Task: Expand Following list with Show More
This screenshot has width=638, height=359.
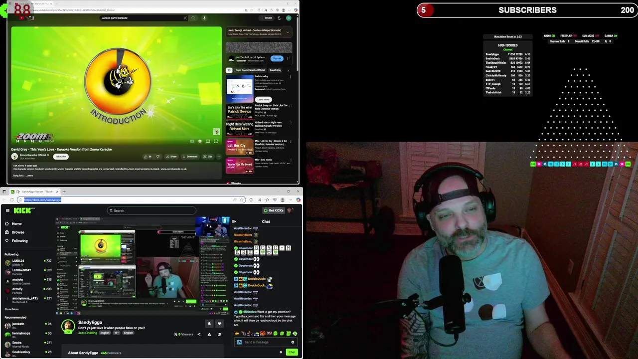Action: 11,309
